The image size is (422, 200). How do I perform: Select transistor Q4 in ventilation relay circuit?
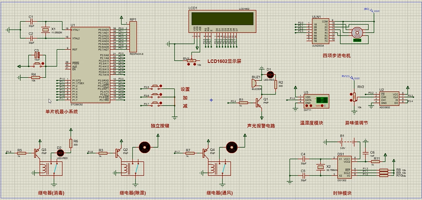pos(207,153)
